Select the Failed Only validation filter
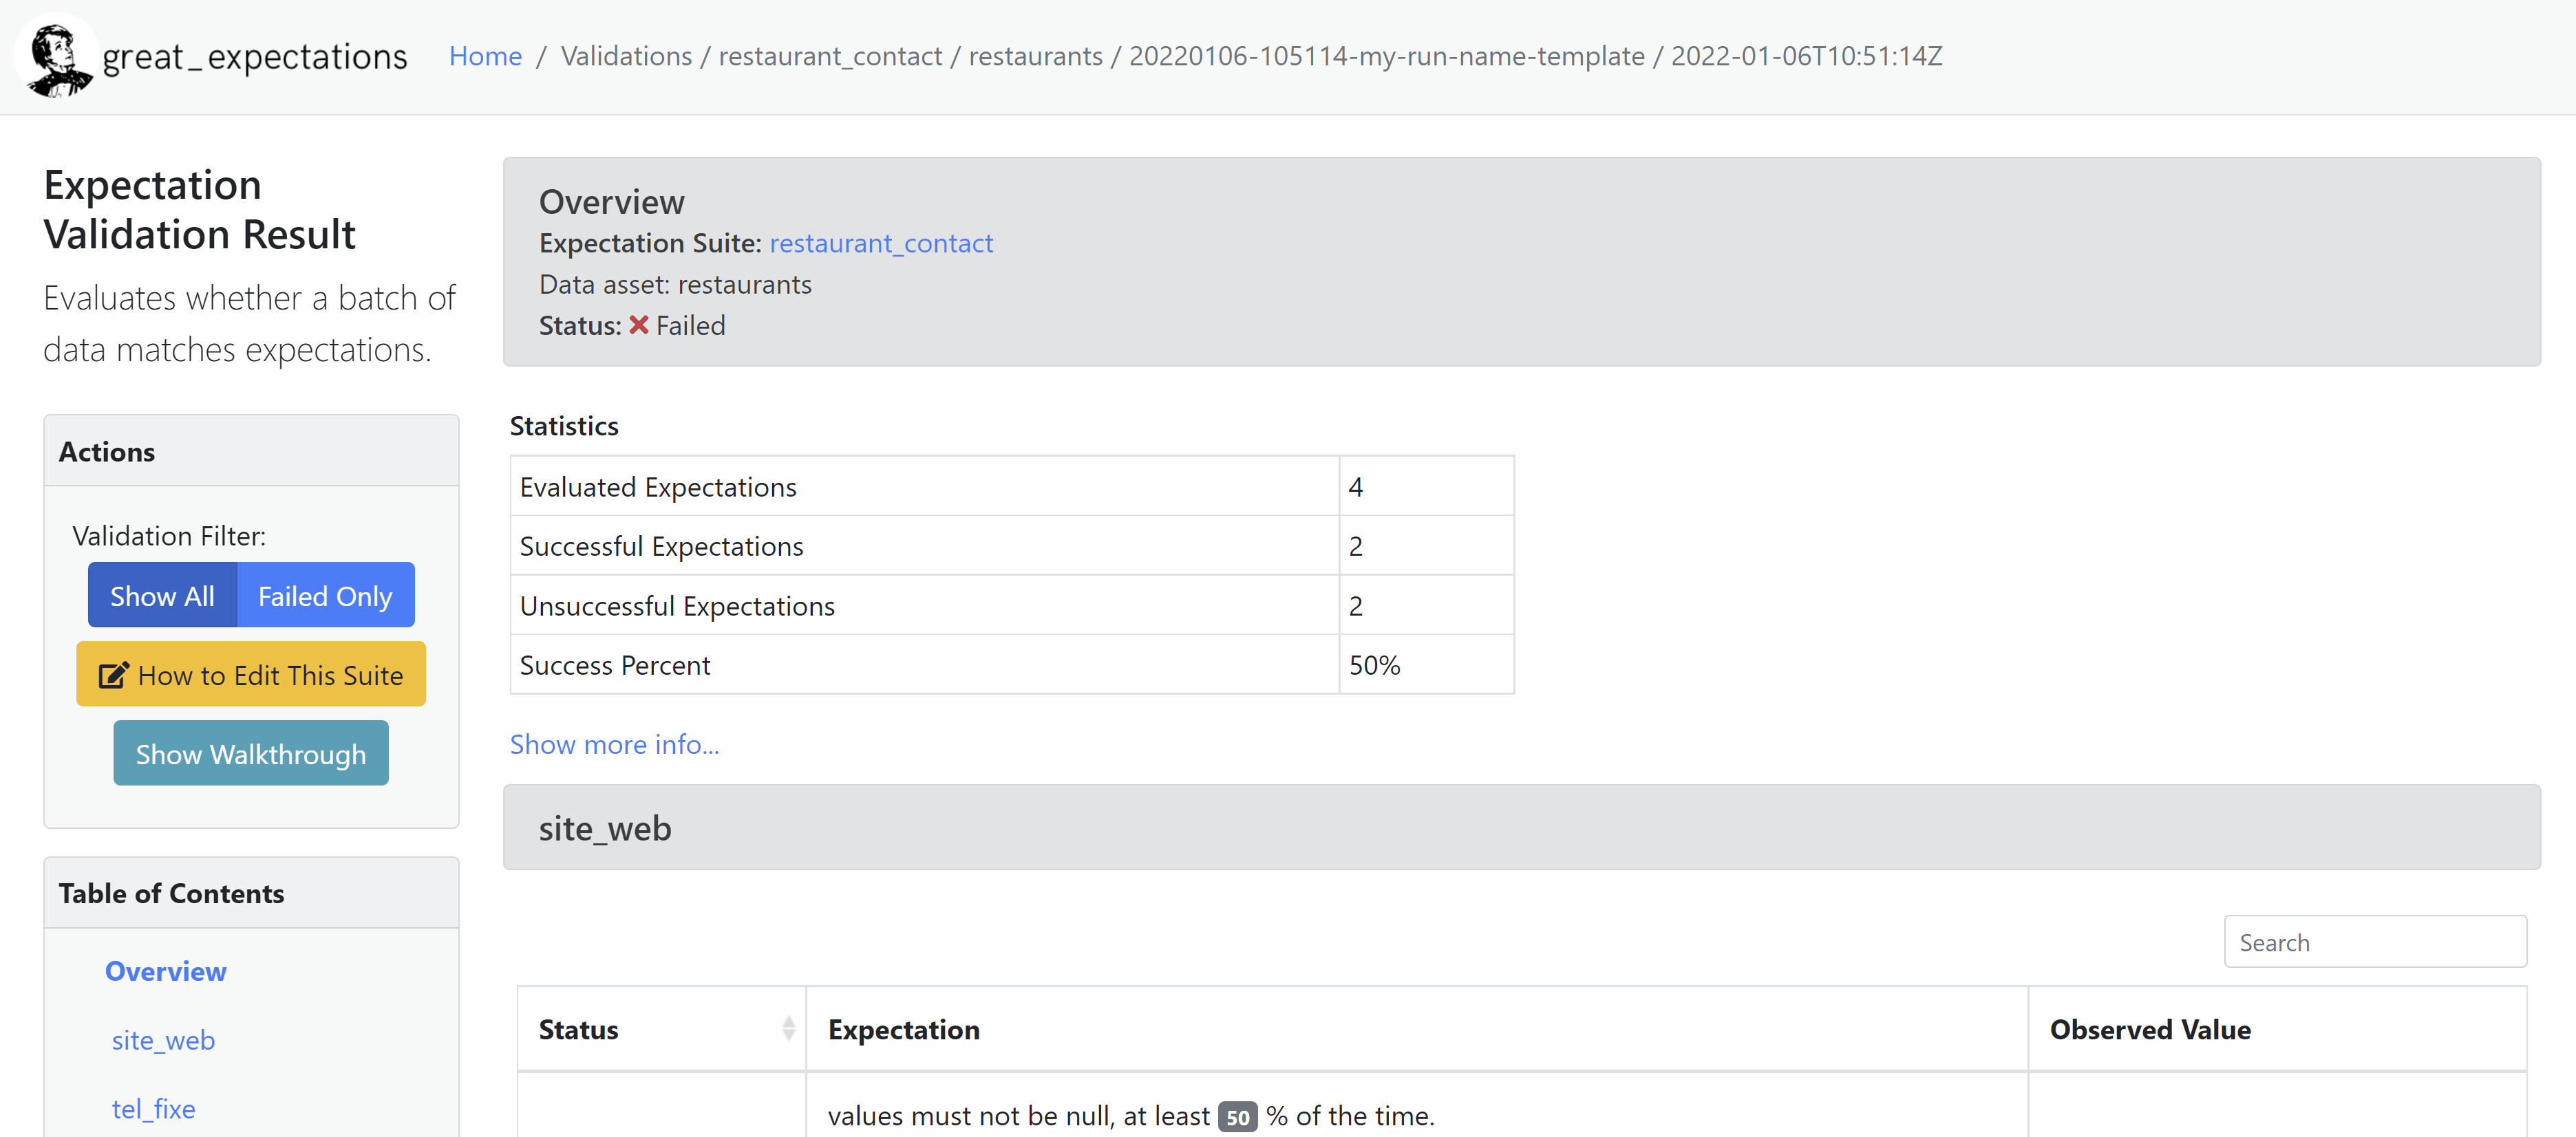Viewport: 2576px width, 1137px height. click(x=325, y=594)
